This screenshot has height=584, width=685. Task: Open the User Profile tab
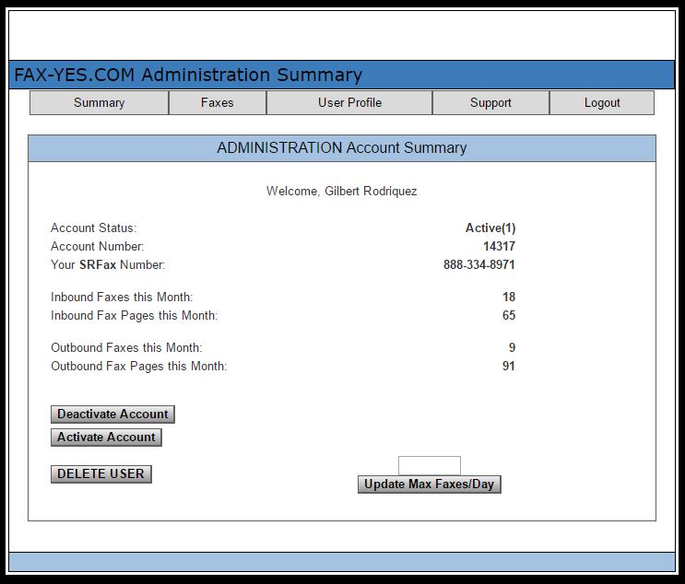click(349, 102)
